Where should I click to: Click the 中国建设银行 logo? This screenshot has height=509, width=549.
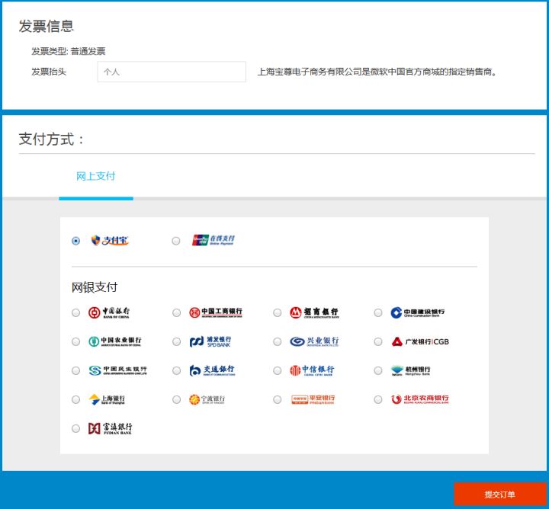pyautogui.click(x=418, y=312)
